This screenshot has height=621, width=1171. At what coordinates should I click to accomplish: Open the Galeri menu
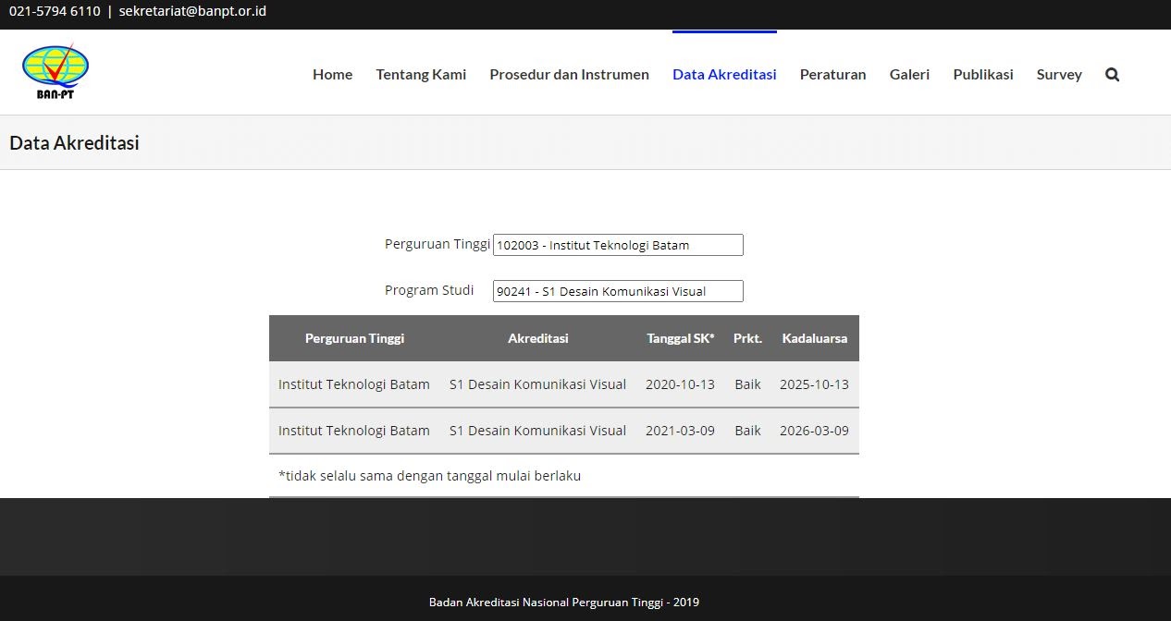909,74
